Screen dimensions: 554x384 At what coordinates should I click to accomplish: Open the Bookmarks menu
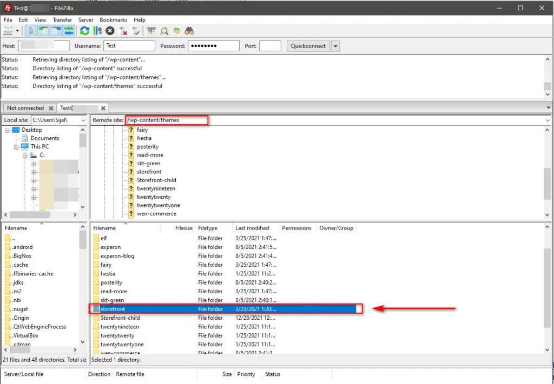point(113,19)
